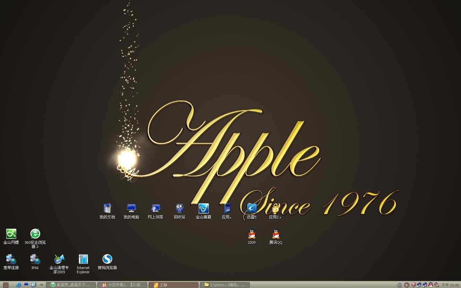Viewport: 461px width, 288px height.
Task: Open the 我的文档 desktop icon
Action: click(107, 211)
